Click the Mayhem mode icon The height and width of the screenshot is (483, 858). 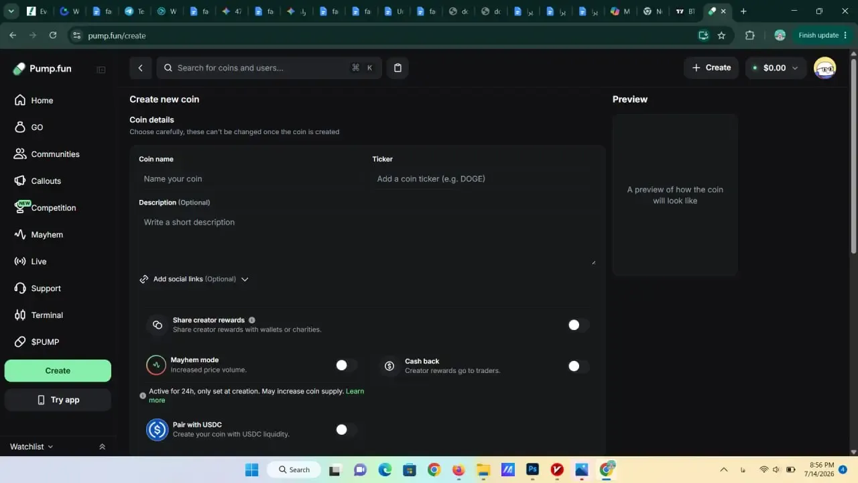click(156, 365)
